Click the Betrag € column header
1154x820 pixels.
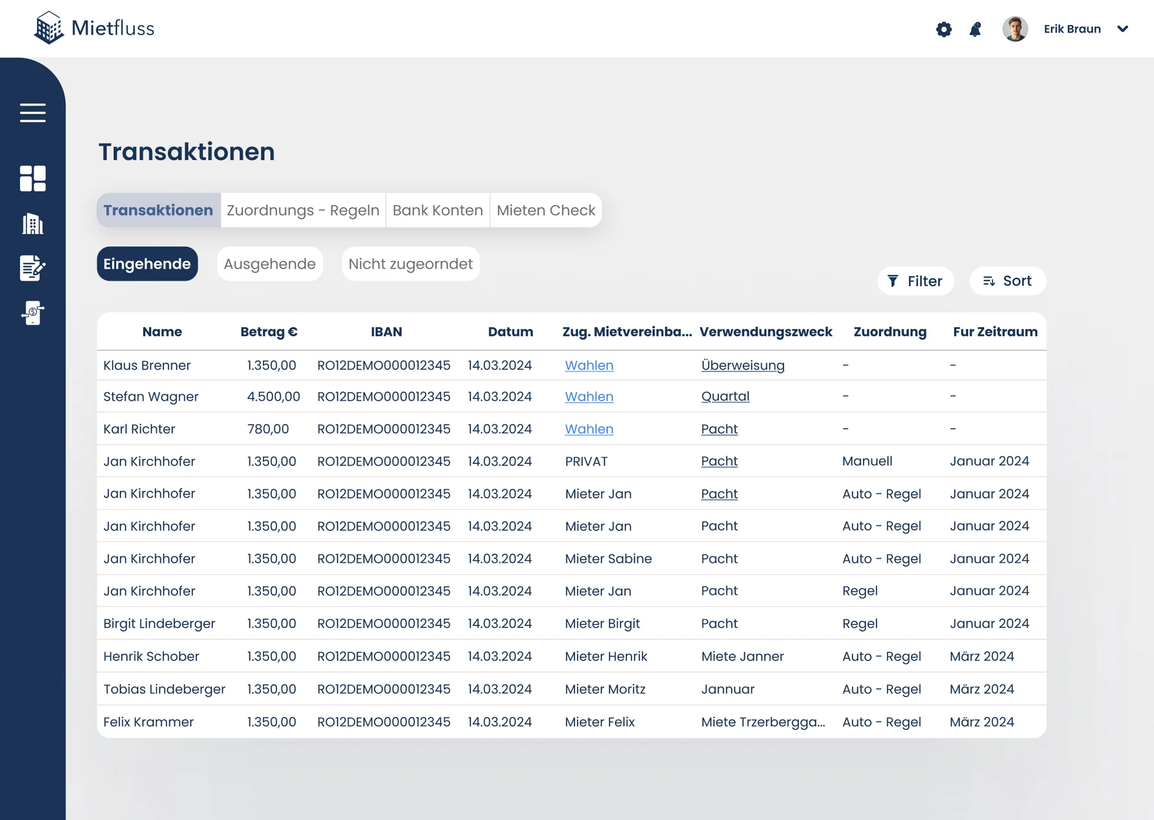point(269,332)
